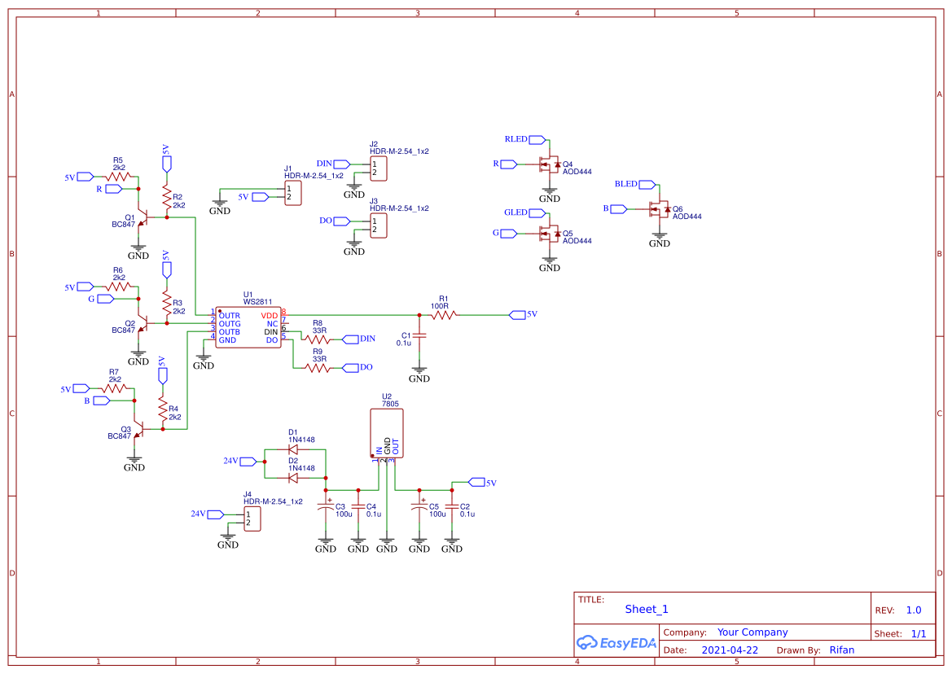Click the 5V power flag above R2

pyautogui.click(x=166, y=161)
